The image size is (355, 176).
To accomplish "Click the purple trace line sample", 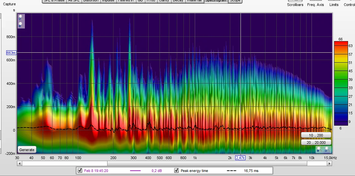I will click(135, 171).
